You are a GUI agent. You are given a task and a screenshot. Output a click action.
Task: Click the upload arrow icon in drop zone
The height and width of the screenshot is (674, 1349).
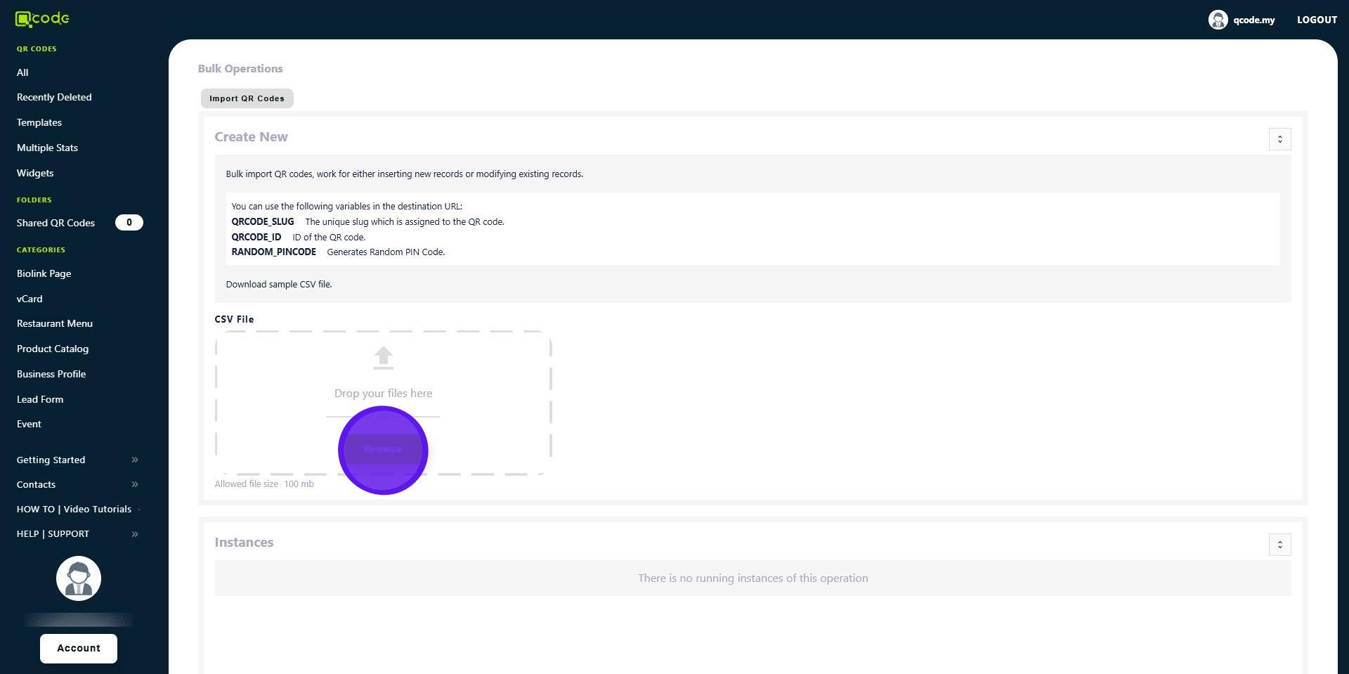coord(383,358)
